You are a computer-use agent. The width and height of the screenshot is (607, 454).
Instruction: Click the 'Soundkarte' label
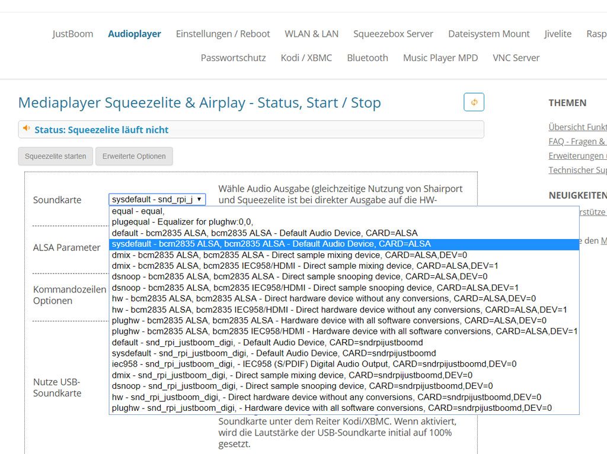point(57,200)
